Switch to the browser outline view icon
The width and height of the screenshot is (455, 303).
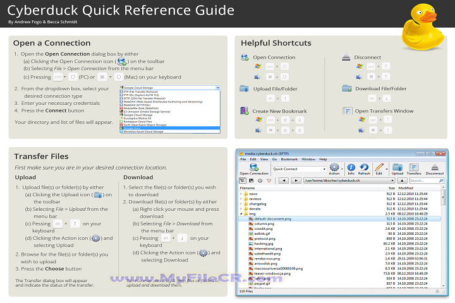click(x=242, y=181)
